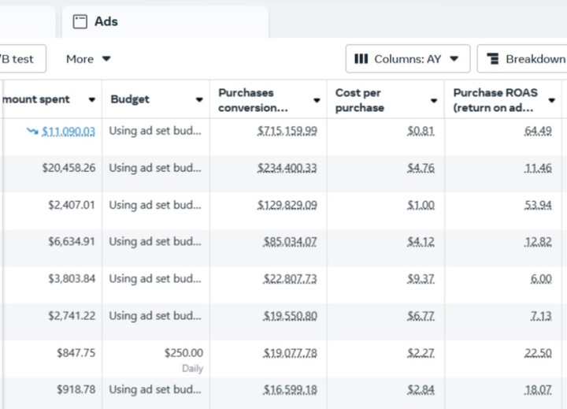Viewport: 567px width, 409px height.
Task: Click the trend arrow icon beside $11,090.03
Action: tap(31, 131)
